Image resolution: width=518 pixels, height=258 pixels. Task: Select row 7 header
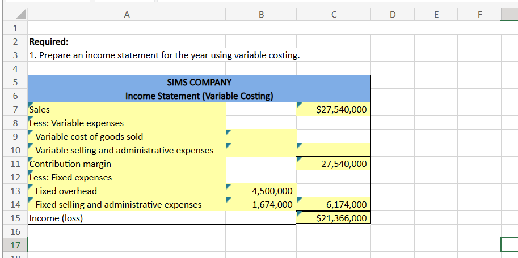tap(15, 109)
